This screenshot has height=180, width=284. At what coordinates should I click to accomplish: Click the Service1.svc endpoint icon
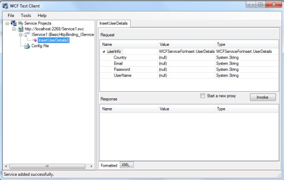click(x=21, y=29)
